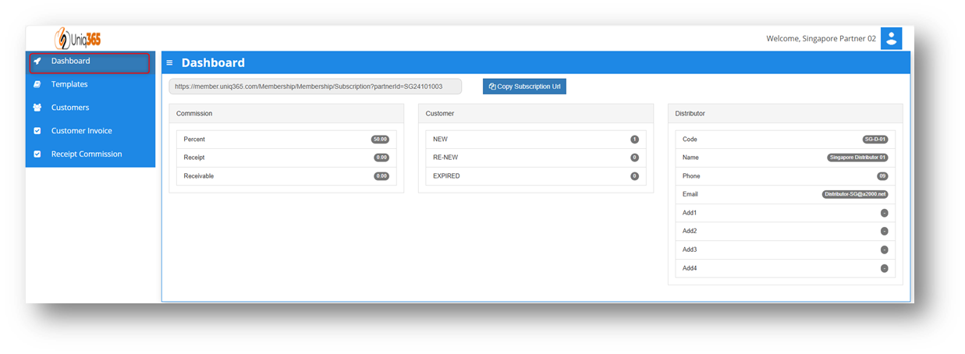
Task: Click the Receipt Commission checkmark icon
Action: [x=37, y=154]
